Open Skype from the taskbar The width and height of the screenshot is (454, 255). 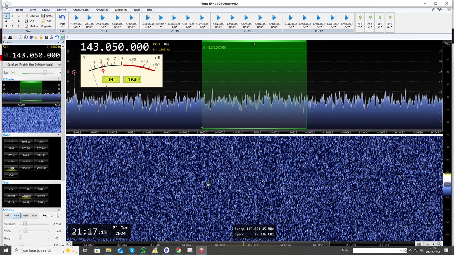click(132, 250)
